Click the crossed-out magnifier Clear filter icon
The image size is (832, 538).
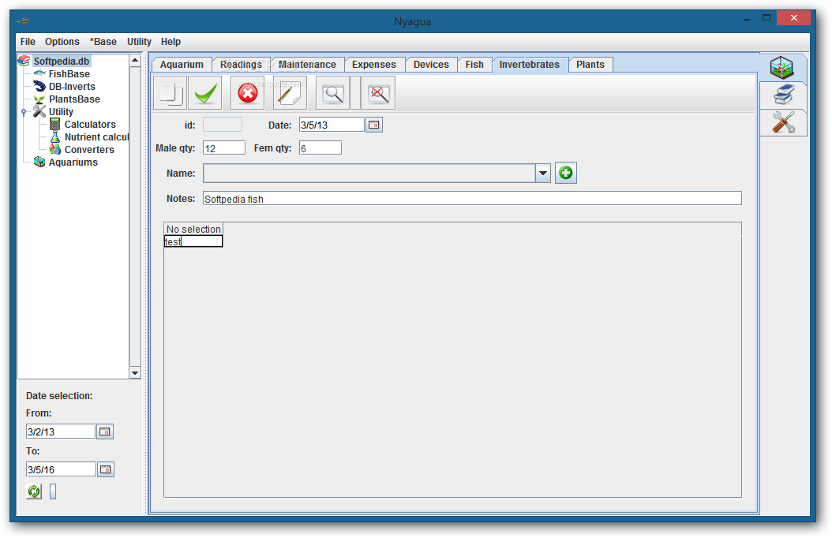[378, 93]
